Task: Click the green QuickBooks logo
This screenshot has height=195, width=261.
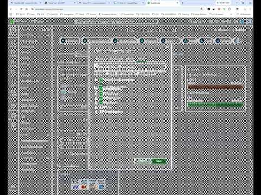Action: point(12,22)
